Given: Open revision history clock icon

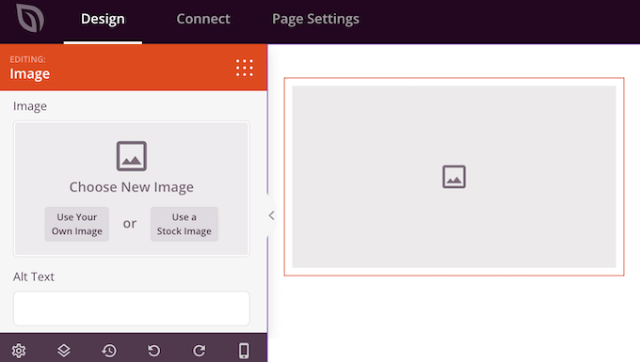Looking at the screenshot, I should pyautogui.click(x=109, y=351).
